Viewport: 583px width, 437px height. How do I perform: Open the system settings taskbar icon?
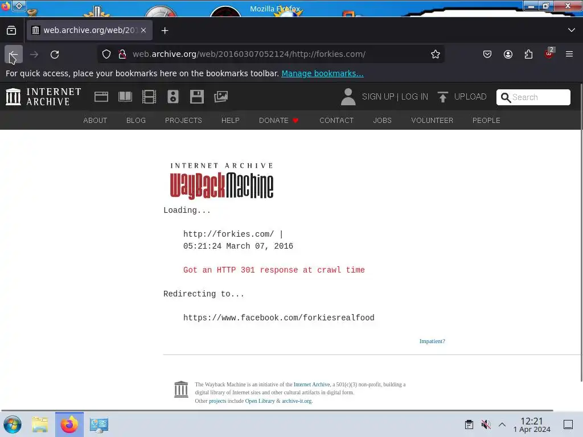pyautogui.click(x=99, y=424)
